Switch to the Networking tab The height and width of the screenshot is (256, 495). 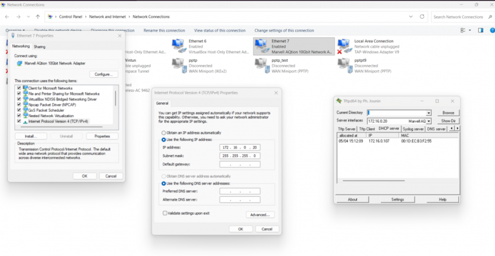21,46
